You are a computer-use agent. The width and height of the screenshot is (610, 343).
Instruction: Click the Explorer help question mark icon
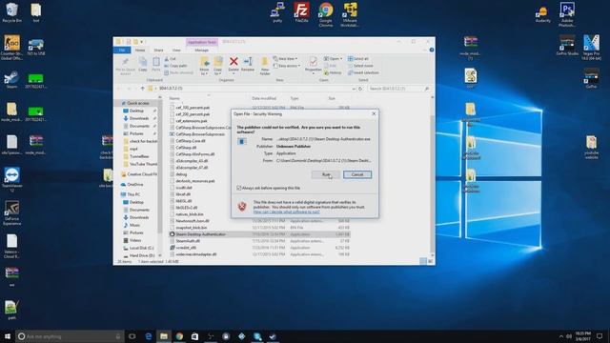(x=432, y=50)
